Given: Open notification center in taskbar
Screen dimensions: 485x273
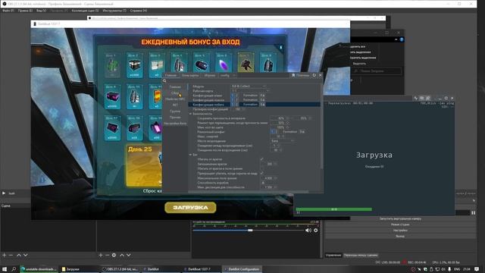Looking at the screenshot, I should (x=477, y=269).
